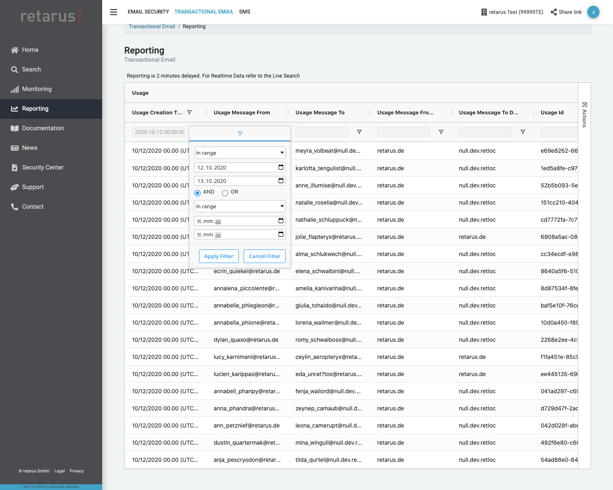Viewport: 613px width, 490px height.
Task: Open Monitoring in the sidebar
Action: (x=51, y=89)
